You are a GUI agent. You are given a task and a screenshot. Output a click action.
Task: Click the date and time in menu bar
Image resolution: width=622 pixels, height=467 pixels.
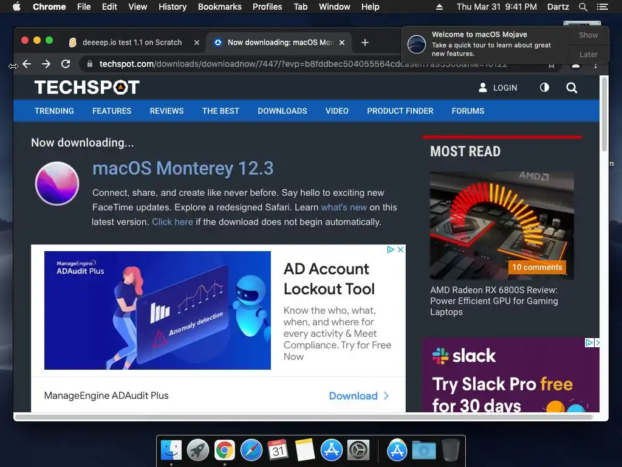tap(497, 7)
